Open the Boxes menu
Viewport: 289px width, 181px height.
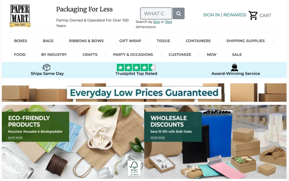[21, 41]
